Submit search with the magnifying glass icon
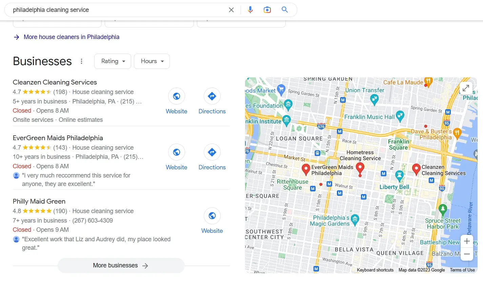Image resolution: width=483 pixels, height=282 pixels. coord(285,10)
